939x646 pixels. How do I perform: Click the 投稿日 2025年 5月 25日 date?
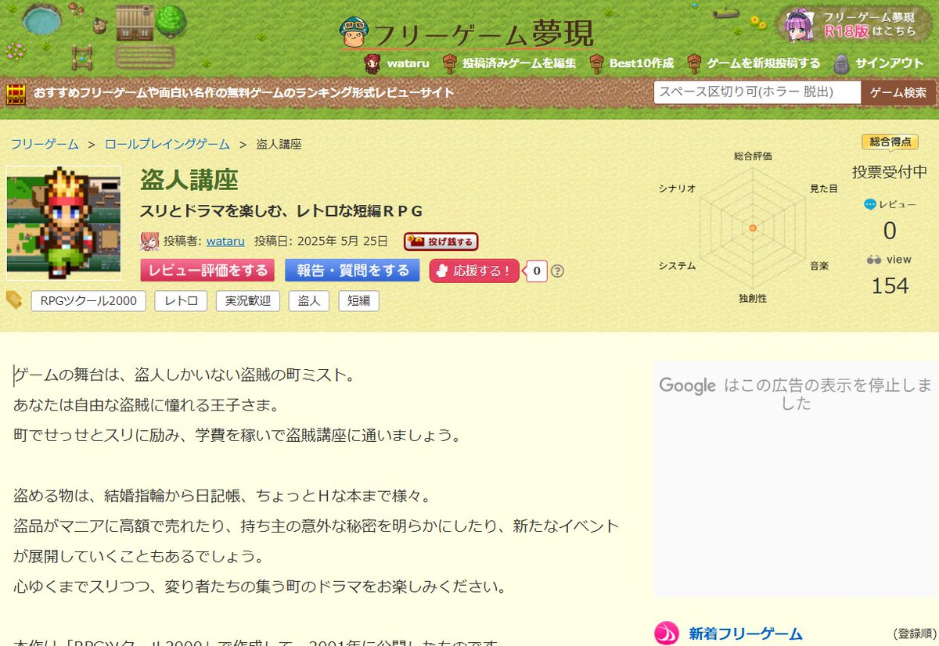(321, 241)
